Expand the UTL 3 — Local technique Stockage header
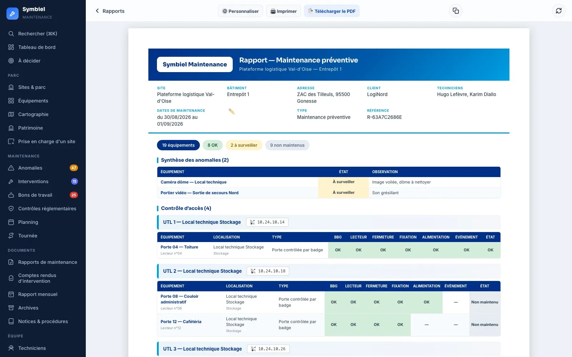This screenshot has height=357, width=572. (x=329, y=349)
